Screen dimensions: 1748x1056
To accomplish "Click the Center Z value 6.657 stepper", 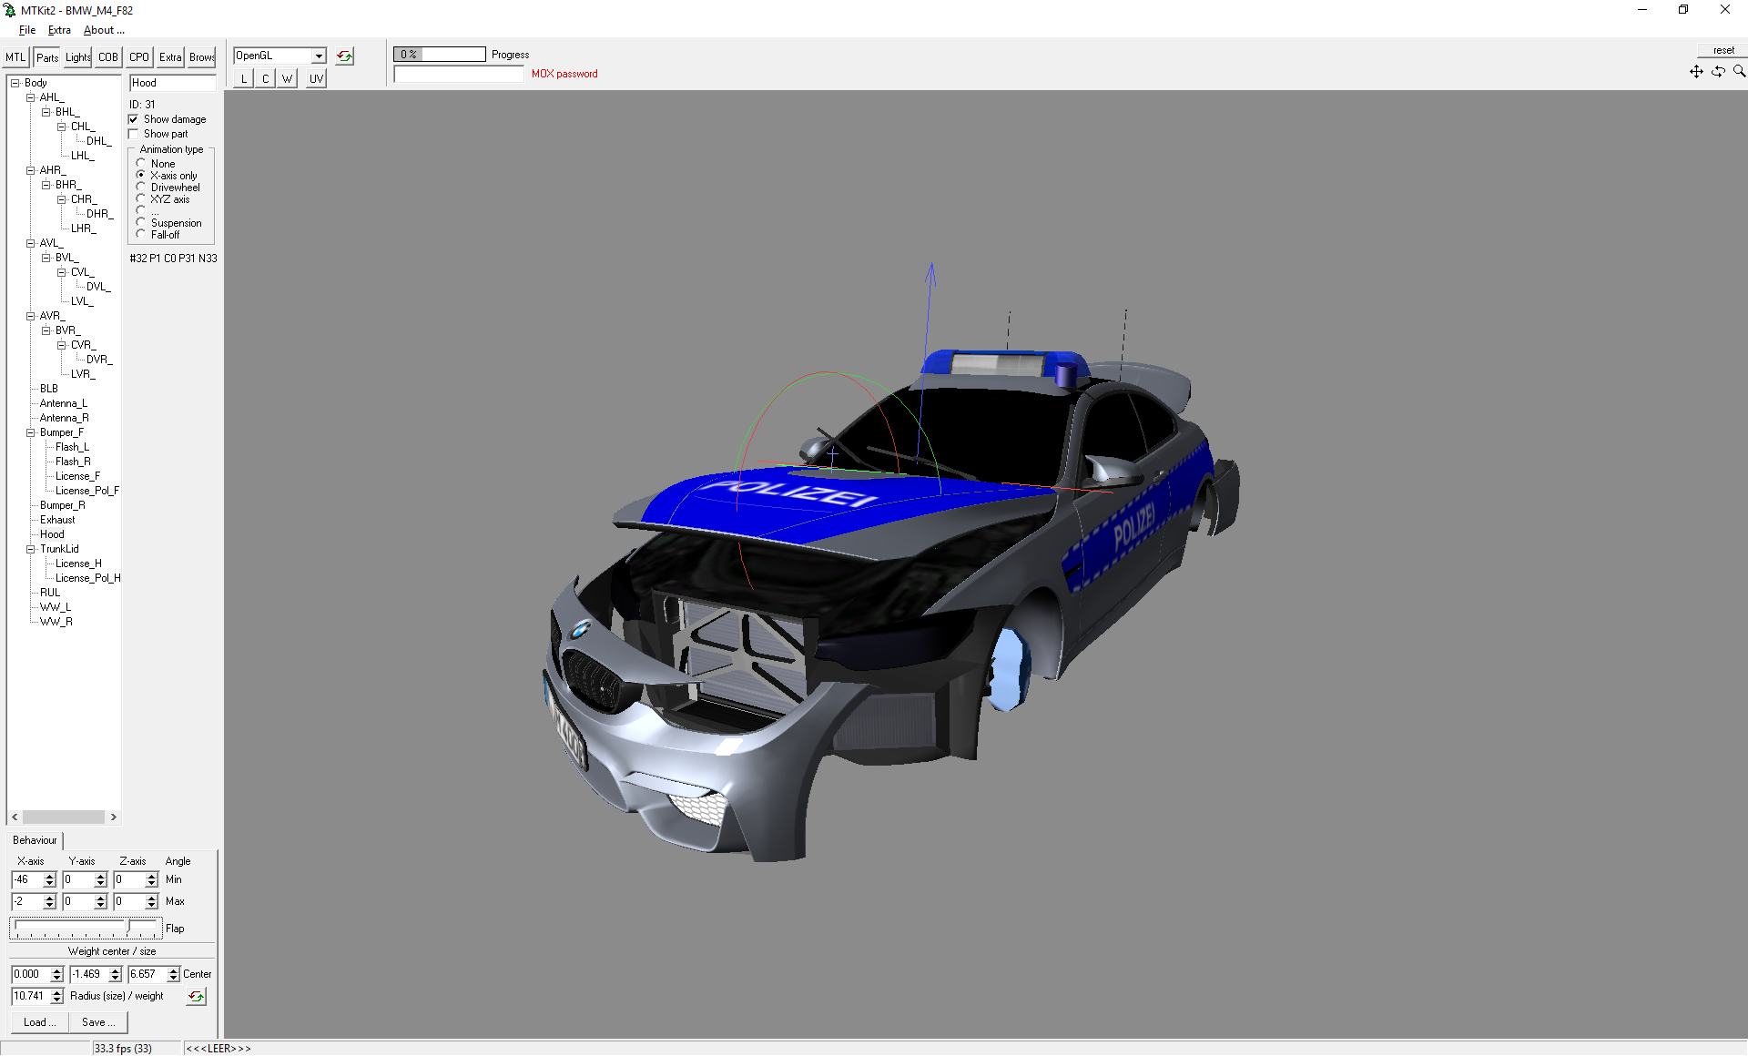I will pyautogui.click(x=173, y=975).
